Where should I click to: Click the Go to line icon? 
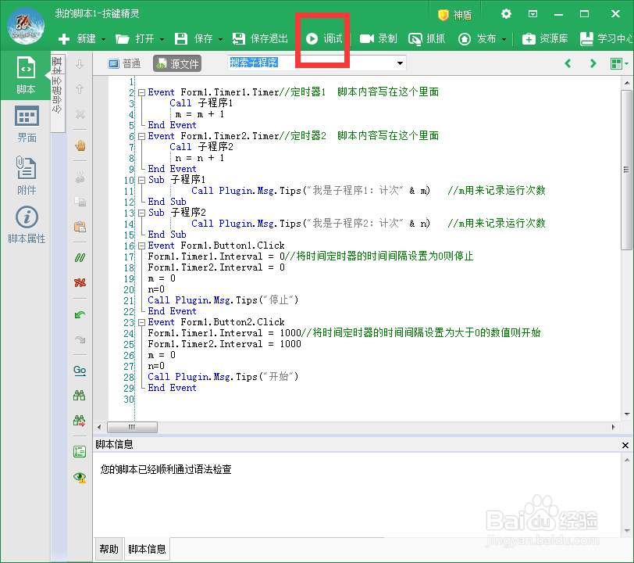click(80, 370)
